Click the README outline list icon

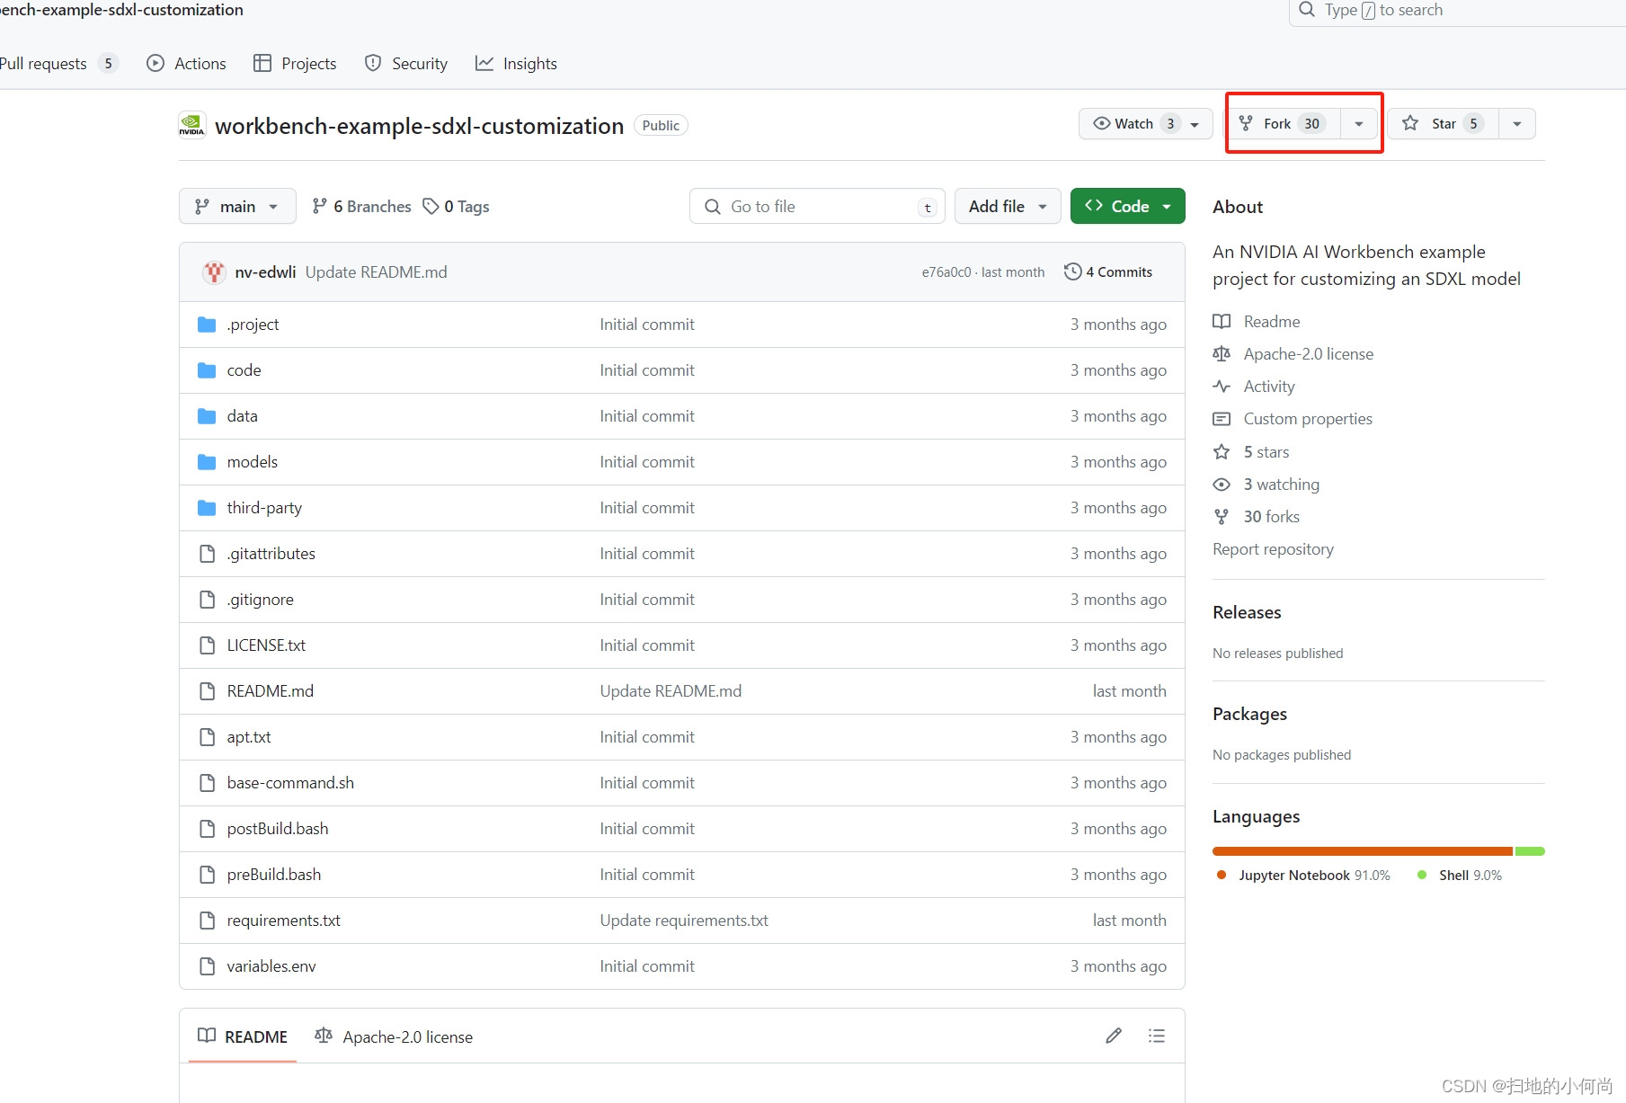point(1157,1036)
